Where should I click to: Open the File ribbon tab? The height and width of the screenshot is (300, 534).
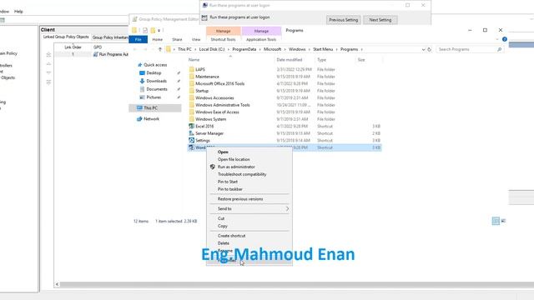coord(138,39)
